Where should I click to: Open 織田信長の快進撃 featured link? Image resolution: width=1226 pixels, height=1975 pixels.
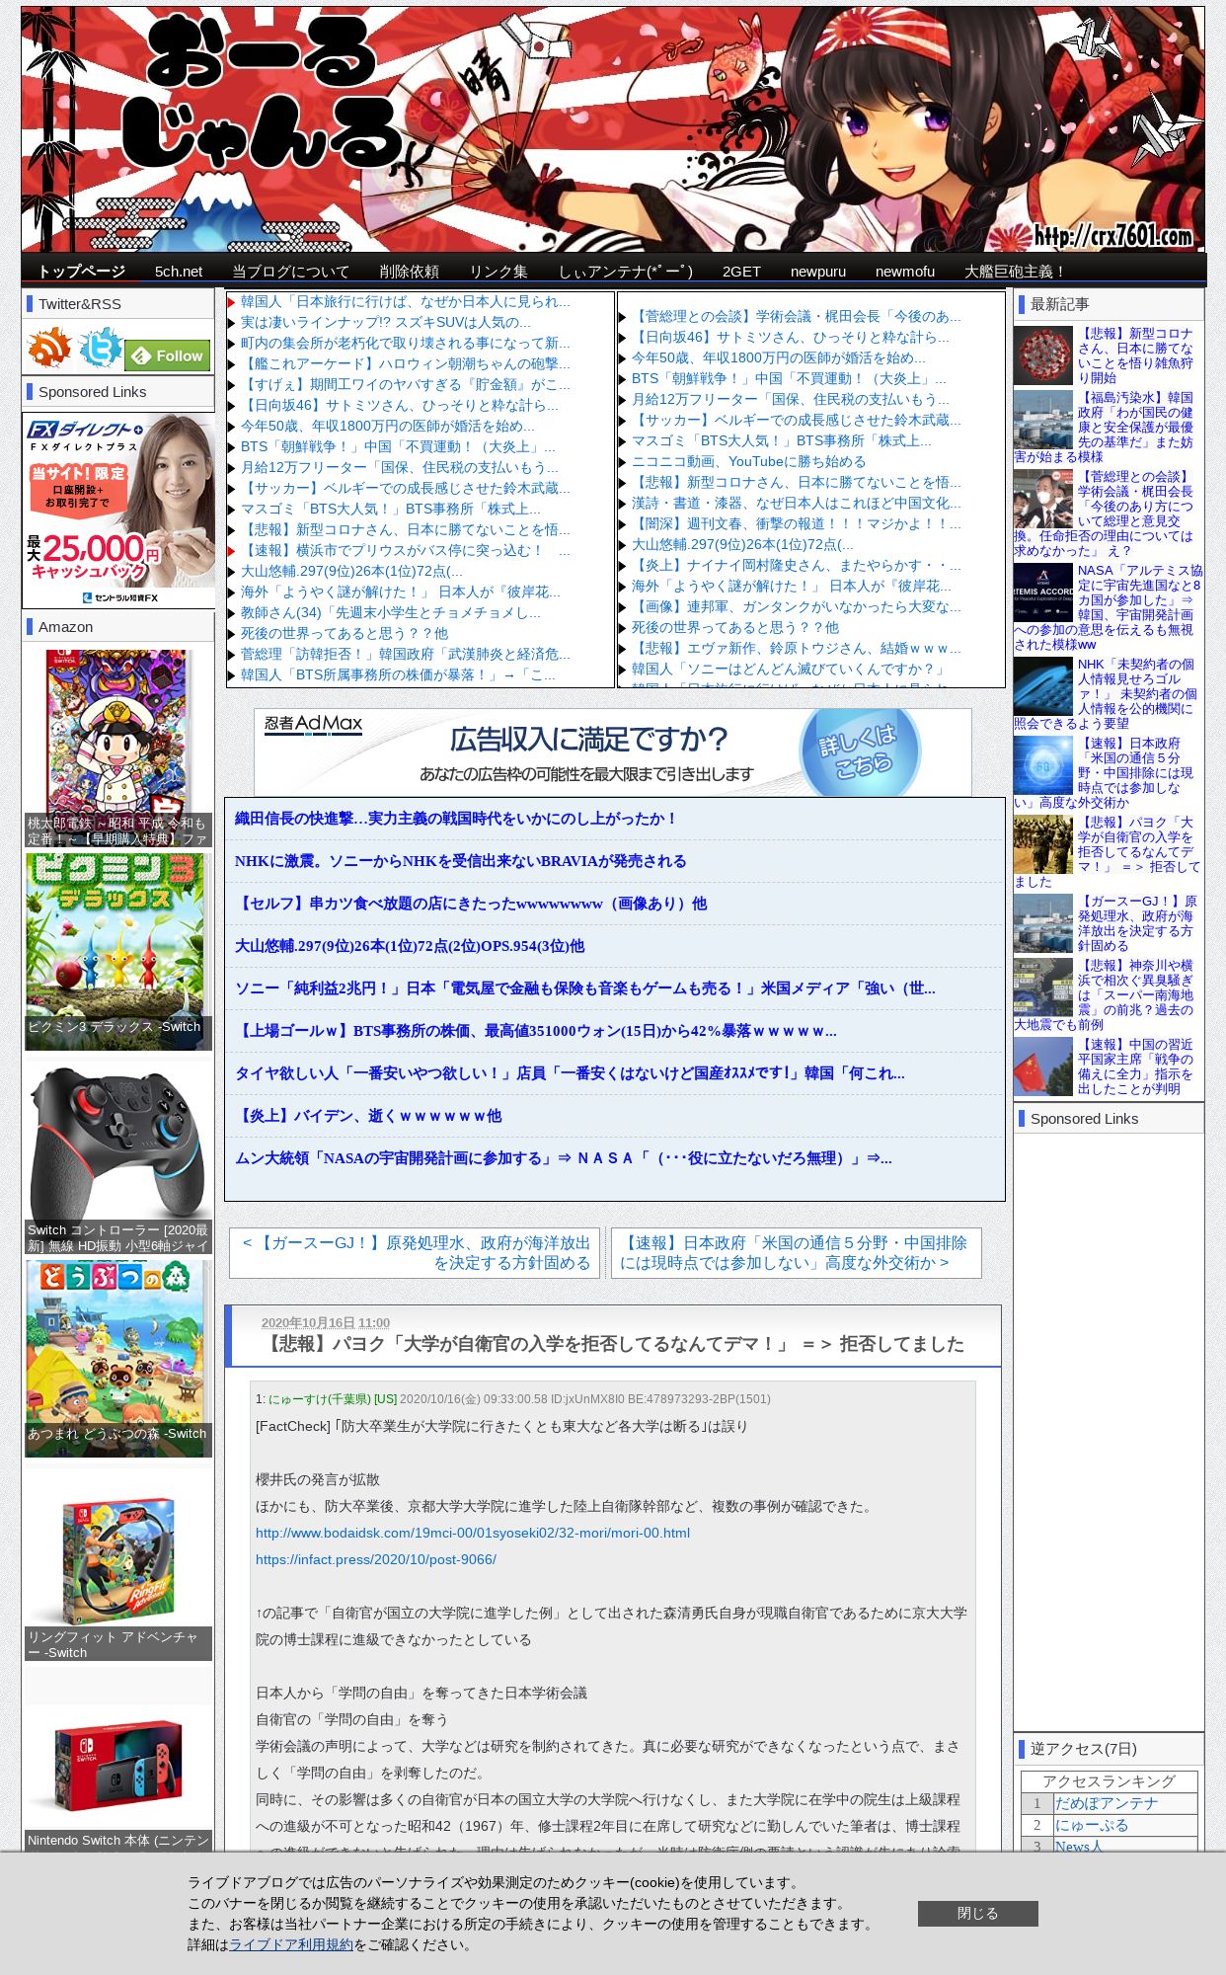pyautogui.click(x=456, y=819)
